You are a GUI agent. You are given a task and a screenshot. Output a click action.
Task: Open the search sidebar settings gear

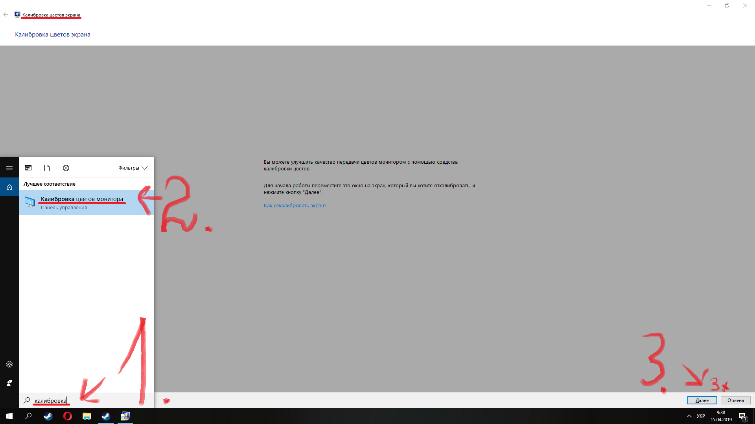[9, 364]
